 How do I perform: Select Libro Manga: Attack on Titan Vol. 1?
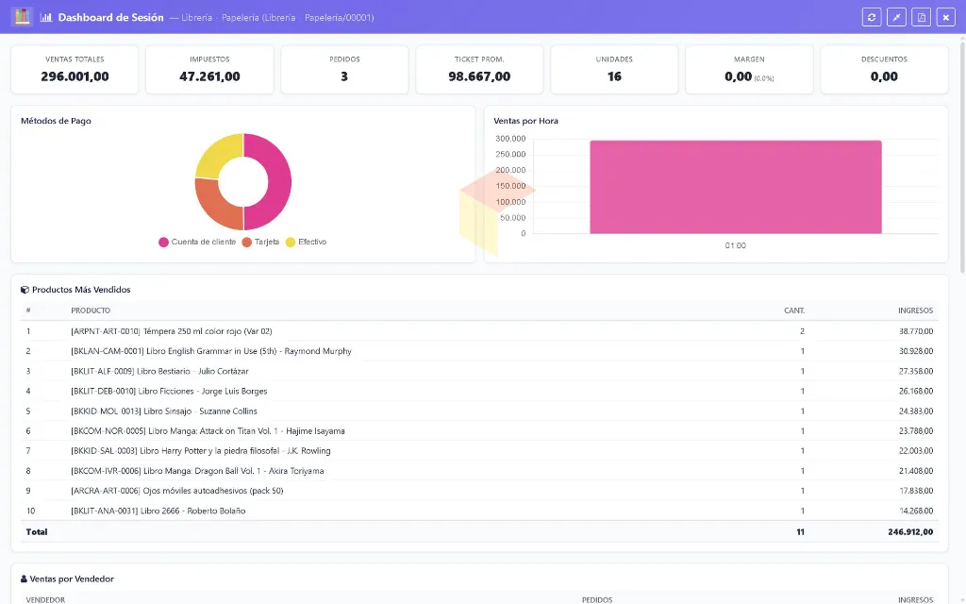[479, 430]
